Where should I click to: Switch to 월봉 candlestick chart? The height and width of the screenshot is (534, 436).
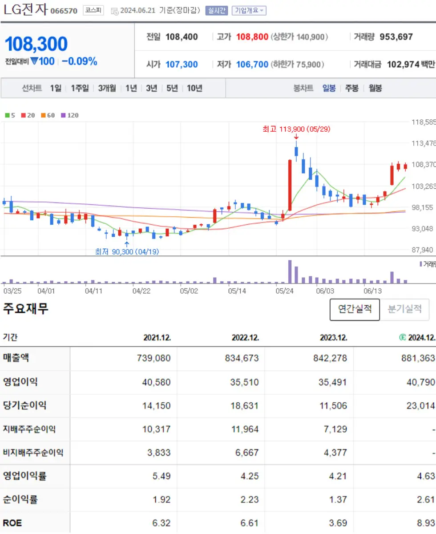[375, 88]
